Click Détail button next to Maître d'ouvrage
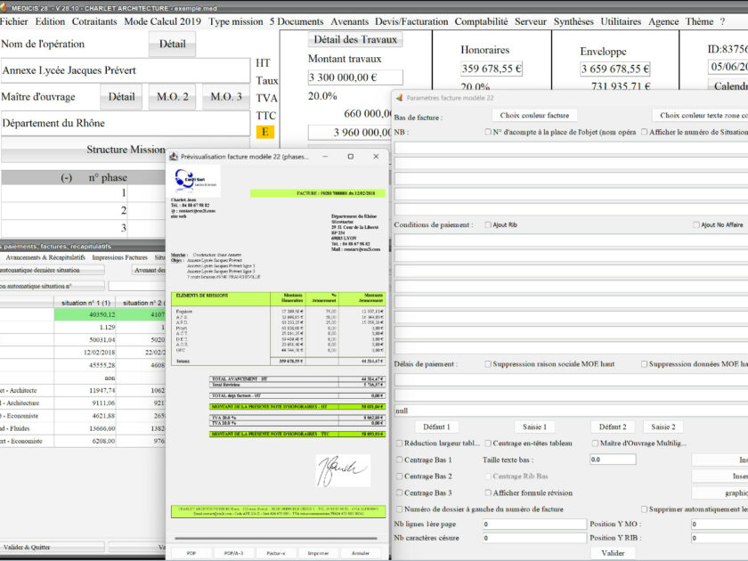 (x=121, y=97)
